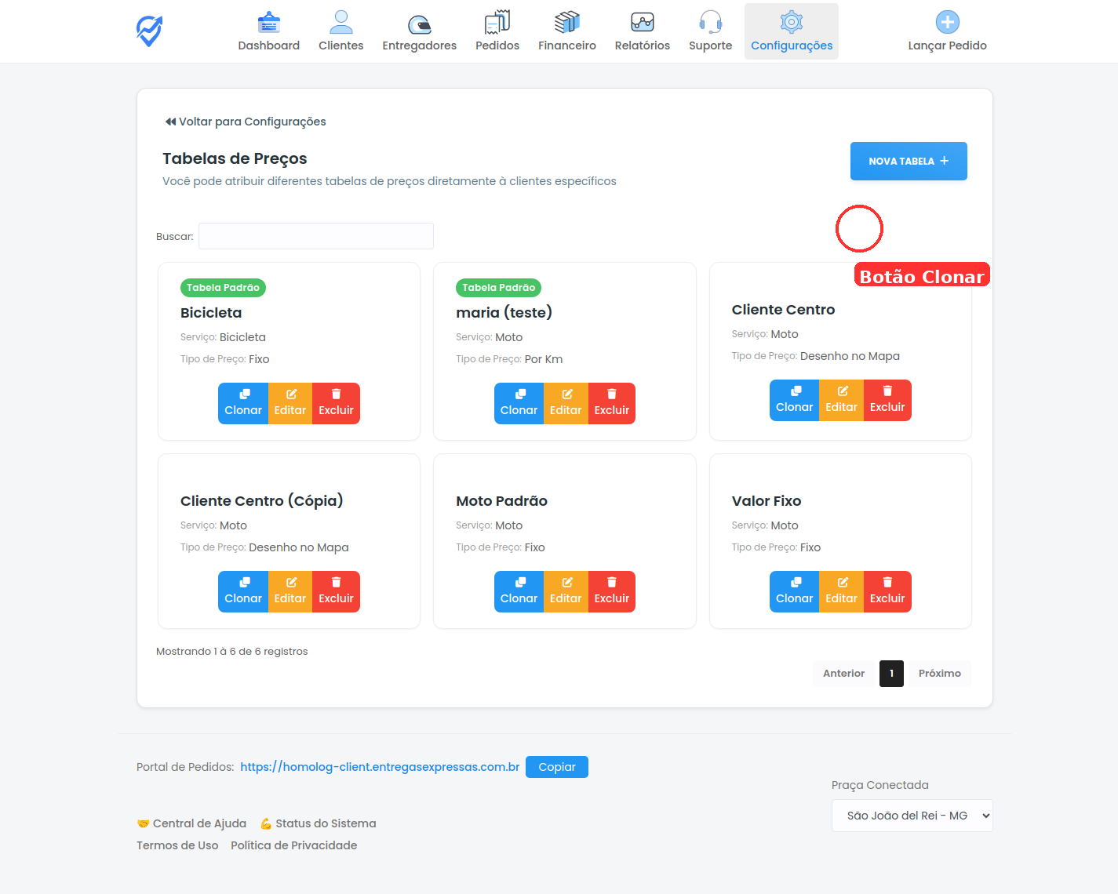The width and height of the screenshot is (1118, 894).
Task: Delete the Valor Fixo price table
Action: click(x=887, y=591)
